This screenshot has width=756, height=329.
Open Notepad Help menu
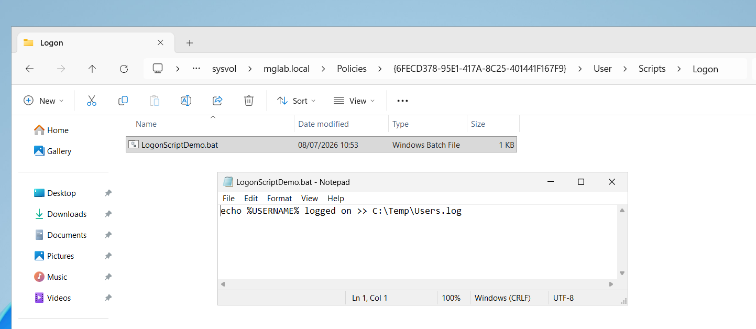[x=336, y=199]
